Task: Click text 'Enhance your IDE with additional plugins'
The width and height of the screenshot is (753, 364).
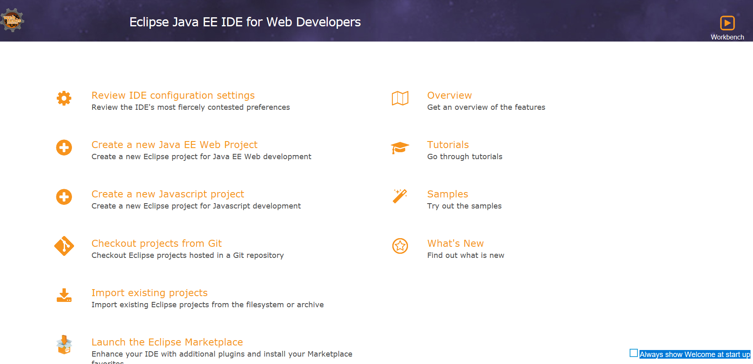Action: (x=168, y=354)
